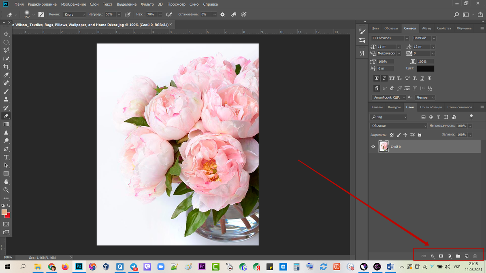The width and height of the screenshot is (486, 273).
Task: Close the open document tab
Action: point(171,25)
